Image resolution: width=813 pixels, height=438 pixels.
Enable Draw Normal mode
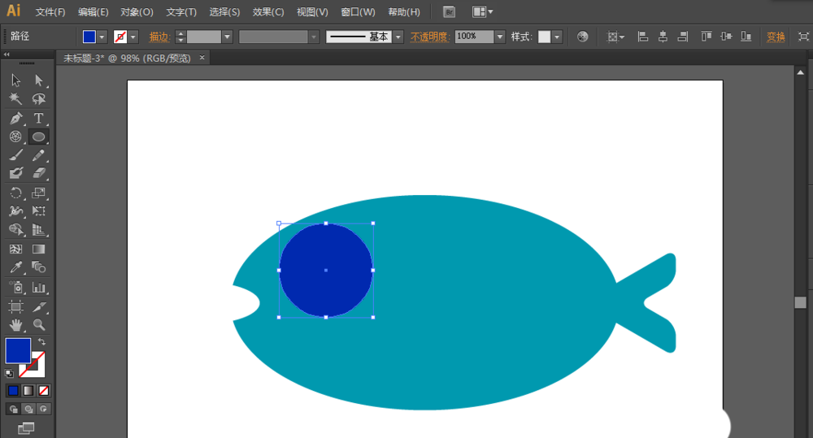click(14, 409)
